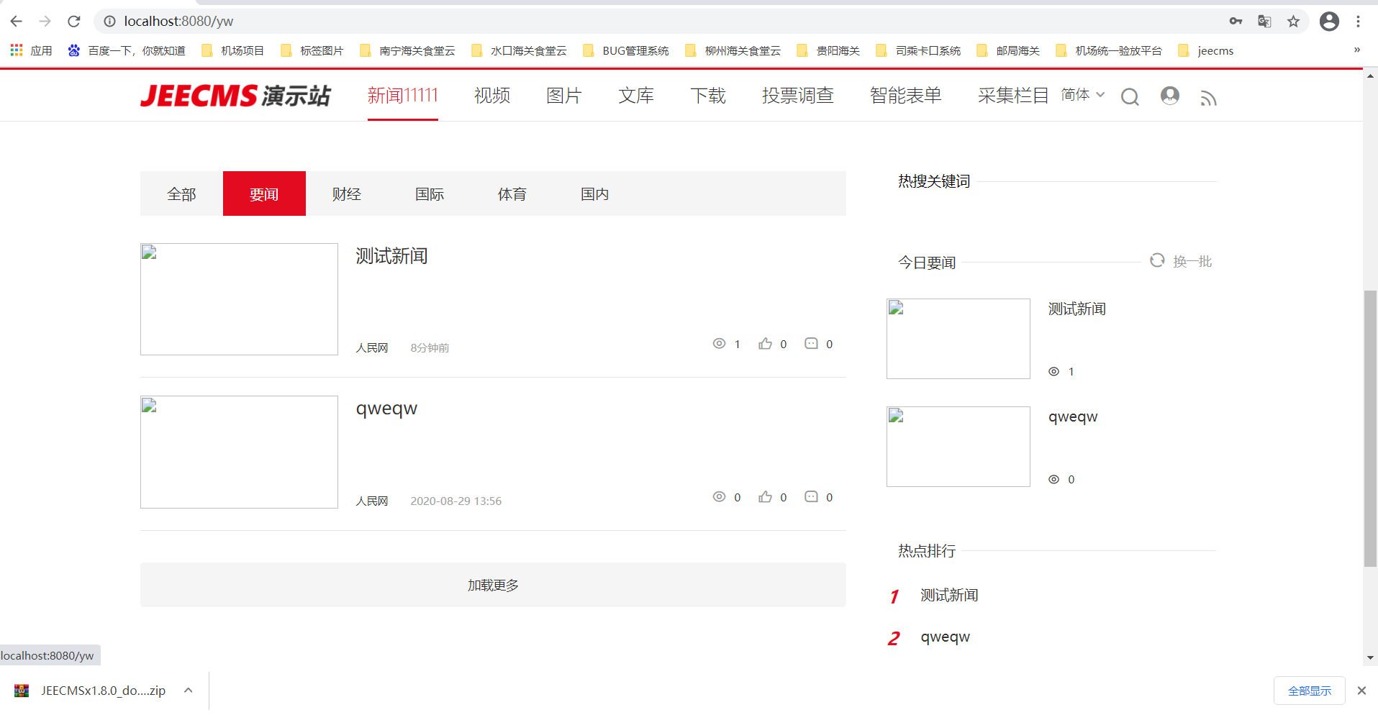Select the 国际 category tab
This screenshot has width=1378, height=715.
click(430, 193)
